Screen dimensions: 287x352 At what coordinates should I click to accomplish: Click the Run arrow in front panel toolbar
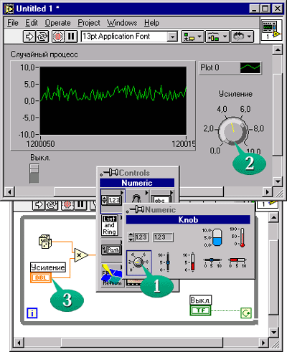pos(29,37)
